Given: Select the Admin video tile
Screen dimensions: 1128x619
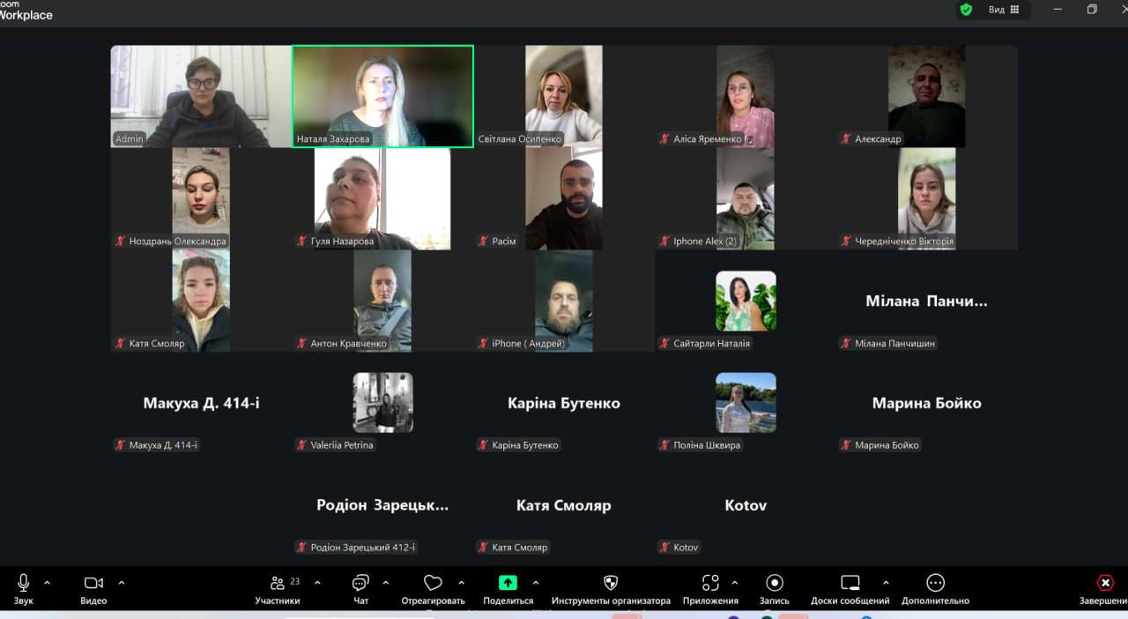Looking at the screenshot, I should (201, 95).
